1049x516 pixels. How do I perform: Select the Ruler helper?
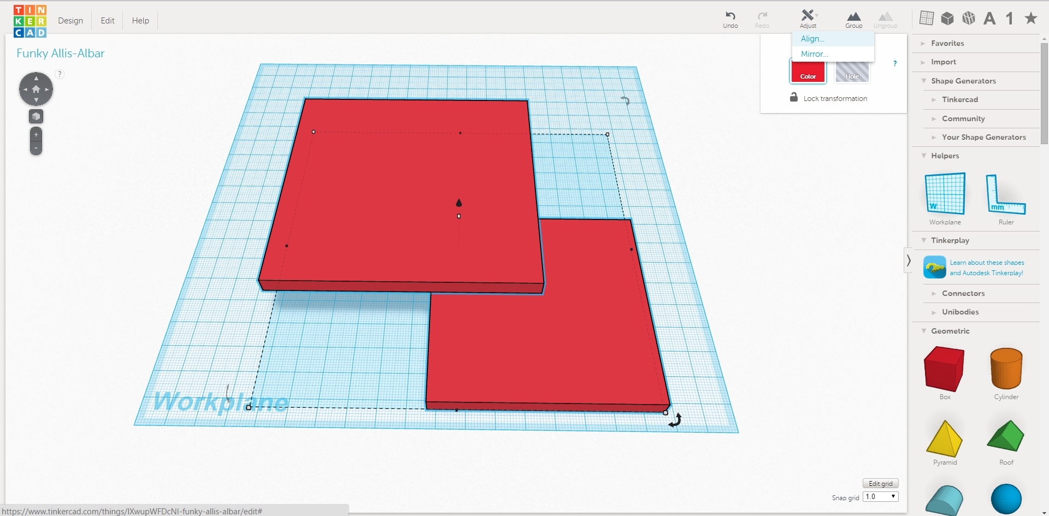(x=1006, y=199)
